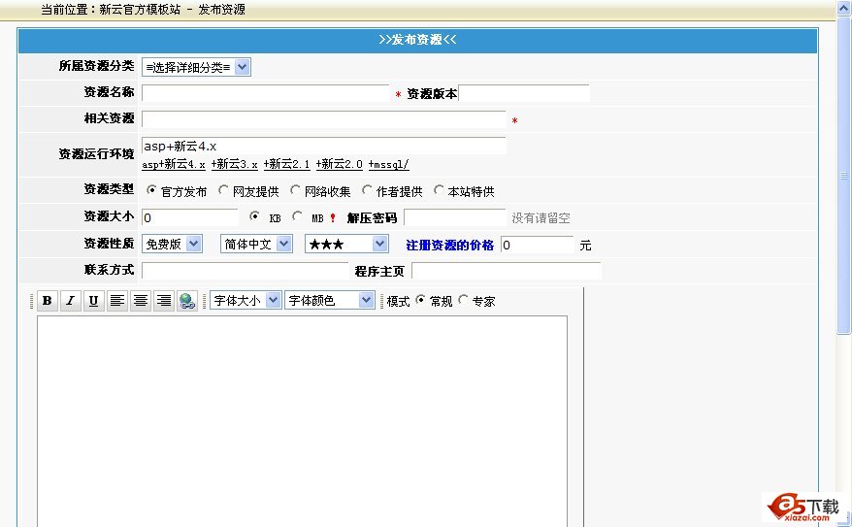Click the 资源名称 input field
852x527 pixels.
[265, 94]
